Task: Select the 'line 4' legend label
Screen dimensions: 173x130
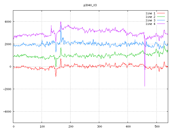Action: pyautogui.click(x=151, y=24)
